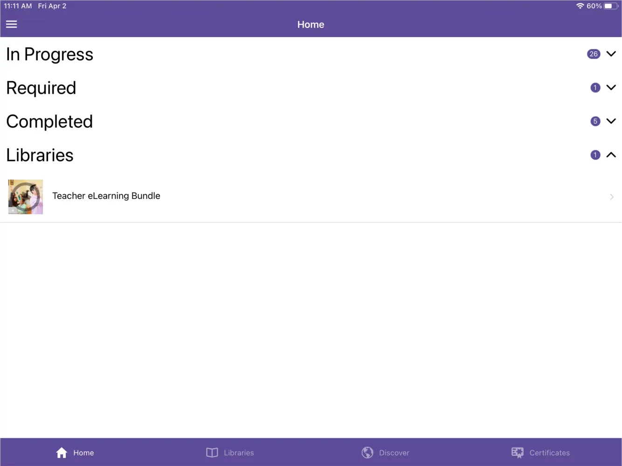Click the Teacher eLearning Bundle thumbnail
622x466 pixels.
26,197
